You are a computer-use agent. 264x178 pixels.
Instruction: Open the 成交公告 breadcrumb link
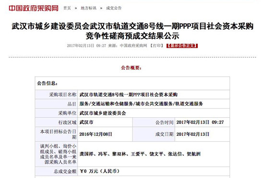(x=114, y=8)
